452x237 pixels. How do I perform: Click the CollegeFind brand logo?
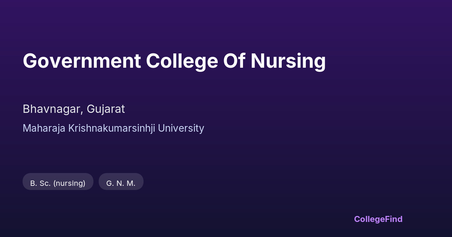point(378,219)
